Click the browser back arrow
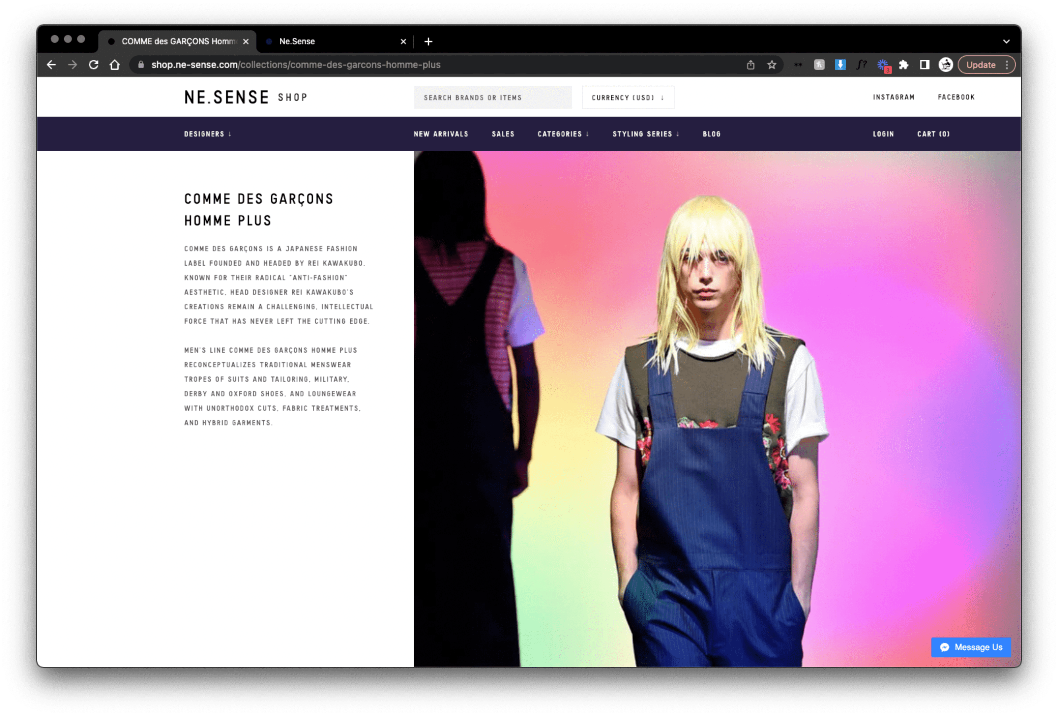This screenshot has height=716, width=1058. coord(51,65)
